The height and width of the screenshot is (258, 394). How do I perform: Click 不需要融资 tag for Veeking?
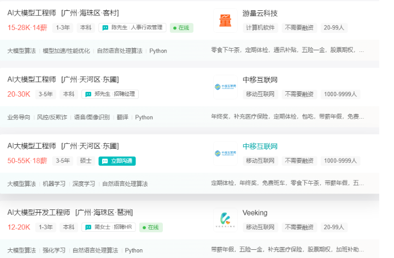[299, 227]
